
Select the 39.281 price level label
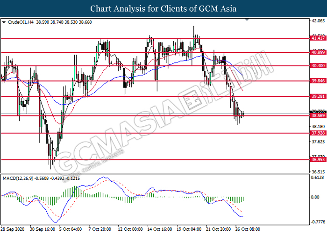[x=318, y=96]
